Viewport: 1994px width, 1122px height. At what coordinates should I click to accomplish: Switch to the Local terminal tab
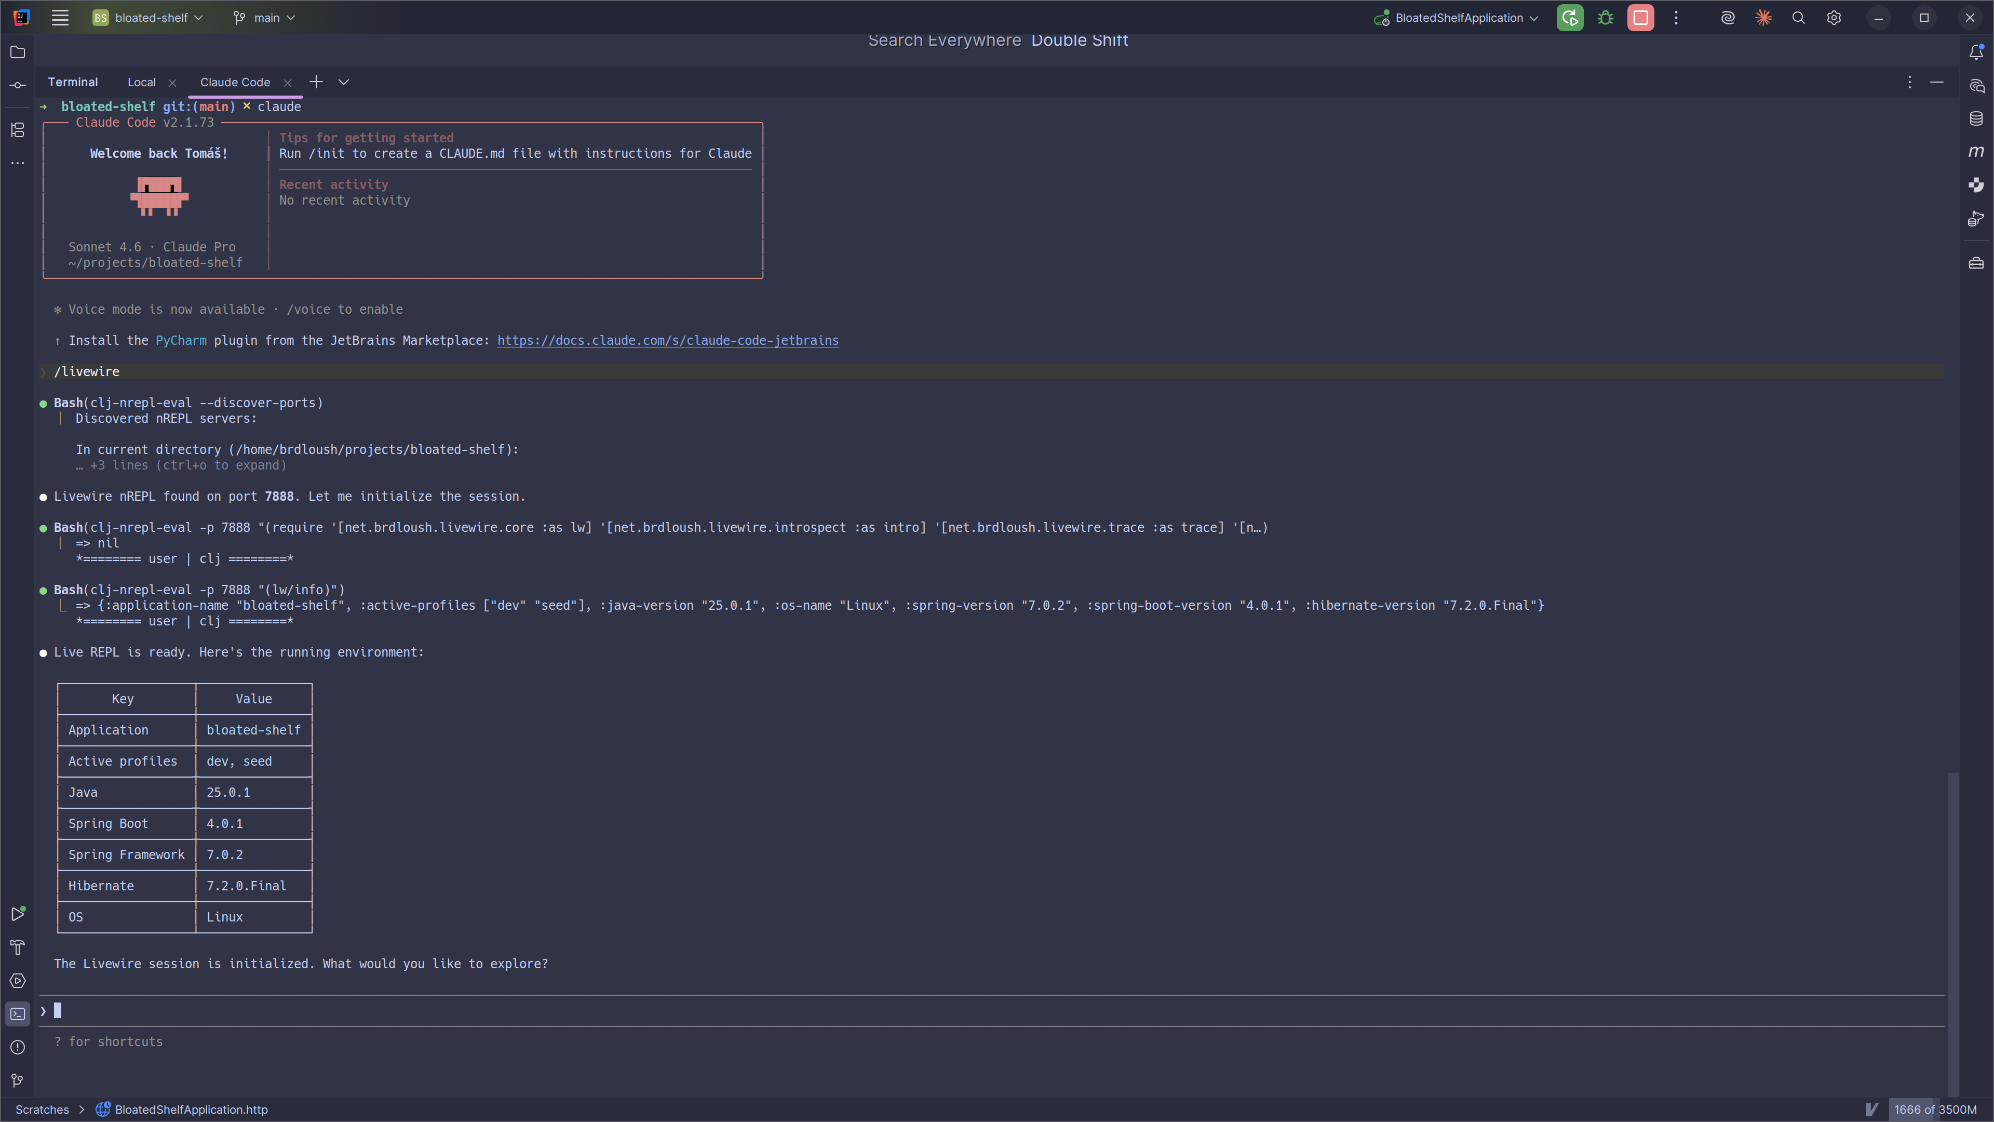[142, 82]
